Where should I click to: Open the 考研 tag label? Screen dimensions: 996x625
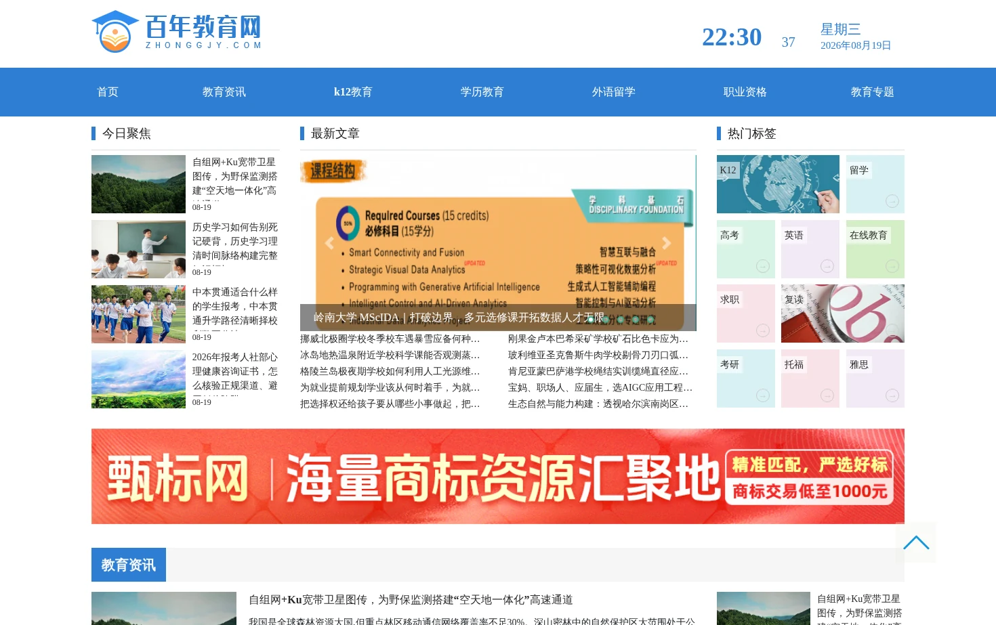pos(730,365)
